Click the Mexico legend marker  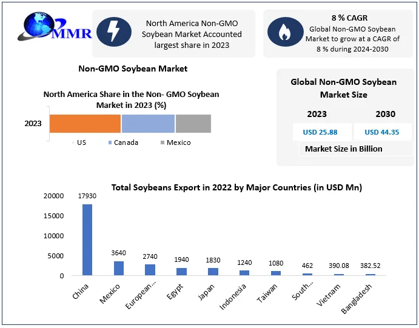pos(162,143)
